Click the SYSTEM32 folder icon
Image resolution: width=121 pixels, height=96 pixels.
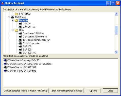click(16, 14)
